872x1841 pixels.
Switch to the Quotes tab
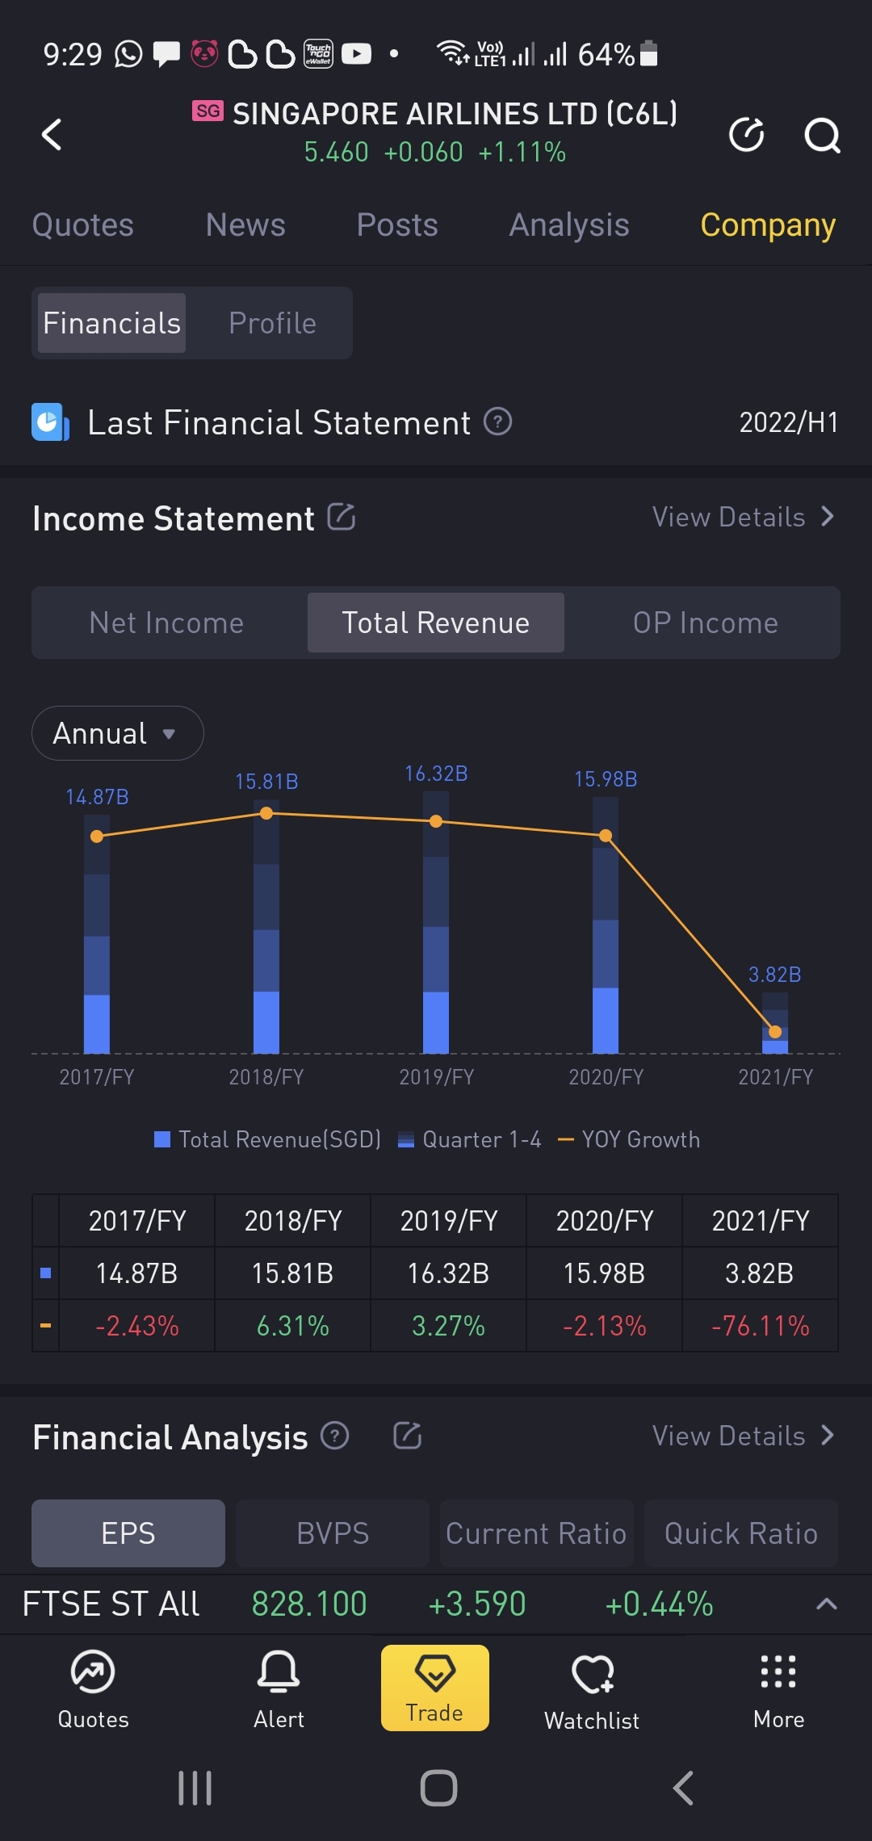coord(82,224)
